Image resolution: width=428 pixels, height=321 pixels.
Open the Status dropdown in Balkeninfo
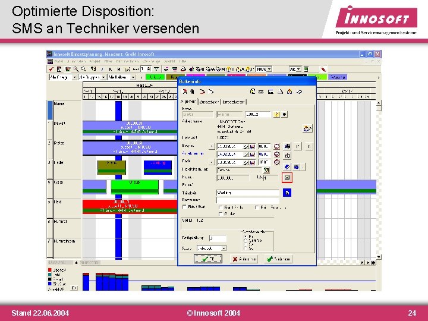click(224, 248)
